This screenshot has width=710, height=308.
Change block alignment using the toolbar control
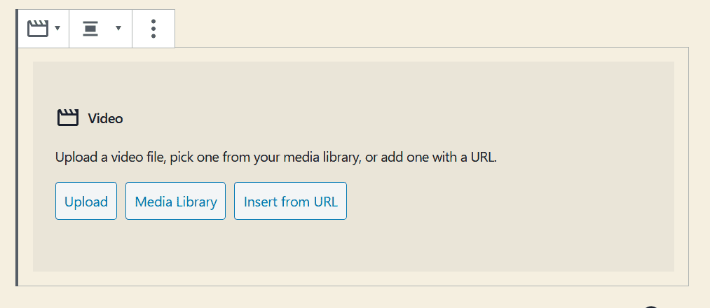point(100,29)
